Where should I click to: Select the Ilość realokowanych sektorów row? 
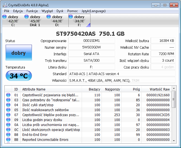[x=88, y=110]
